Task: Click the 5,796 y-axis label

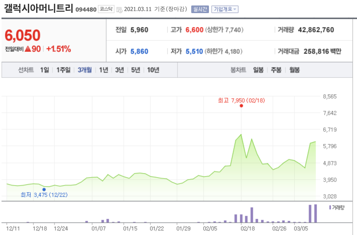Action: (x=330, y=146)
